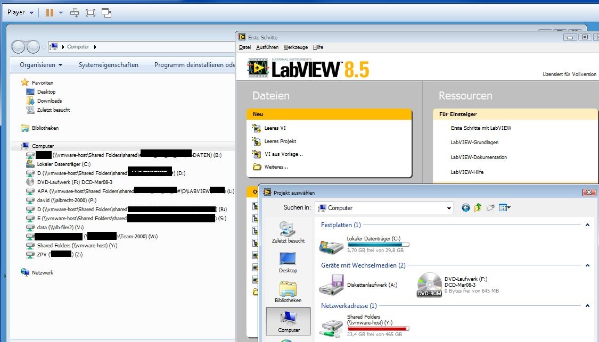Viewport: 599px width, 342px height.
Task: Click the Explorer address bar field
Action: point(141,47)
